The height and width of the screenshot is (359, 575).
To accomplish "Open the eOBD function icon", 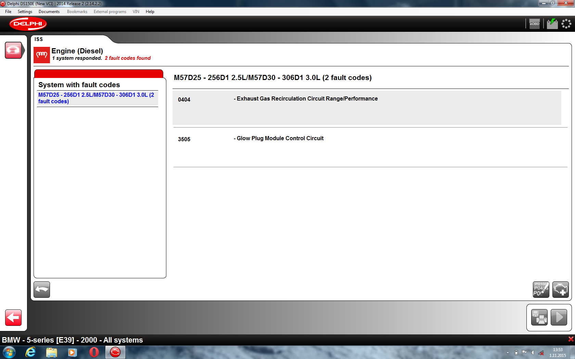I will click(534, 24).
